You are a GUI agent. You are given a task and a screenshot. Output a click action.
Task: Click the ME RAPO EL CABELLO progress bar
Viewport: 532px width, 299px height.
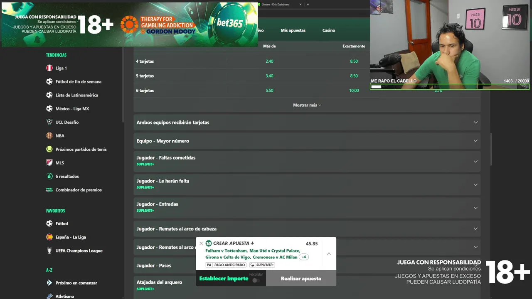click(450, 87)
